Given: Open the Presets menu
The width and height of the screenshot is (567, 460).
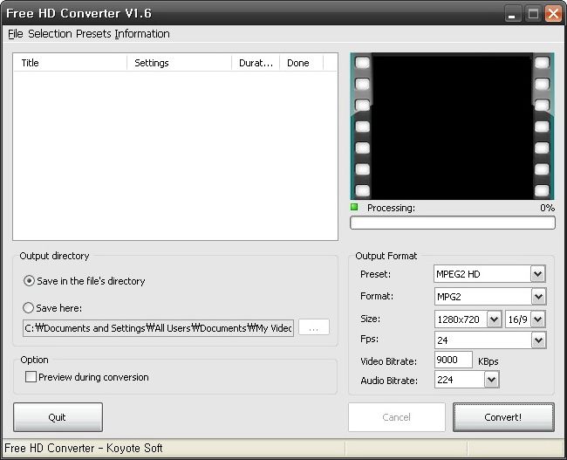Looking at the screenshot, I should [93, 34].
